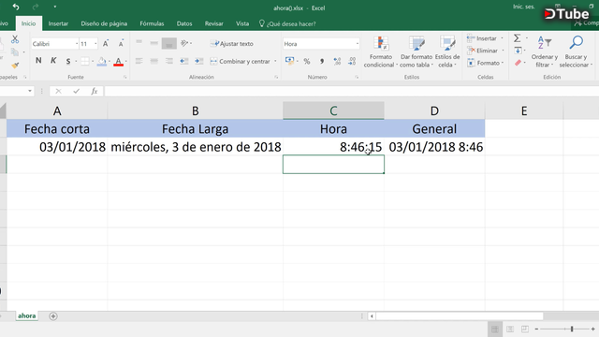
Task: Apply cell borders icon
Action: pos(85,61)
